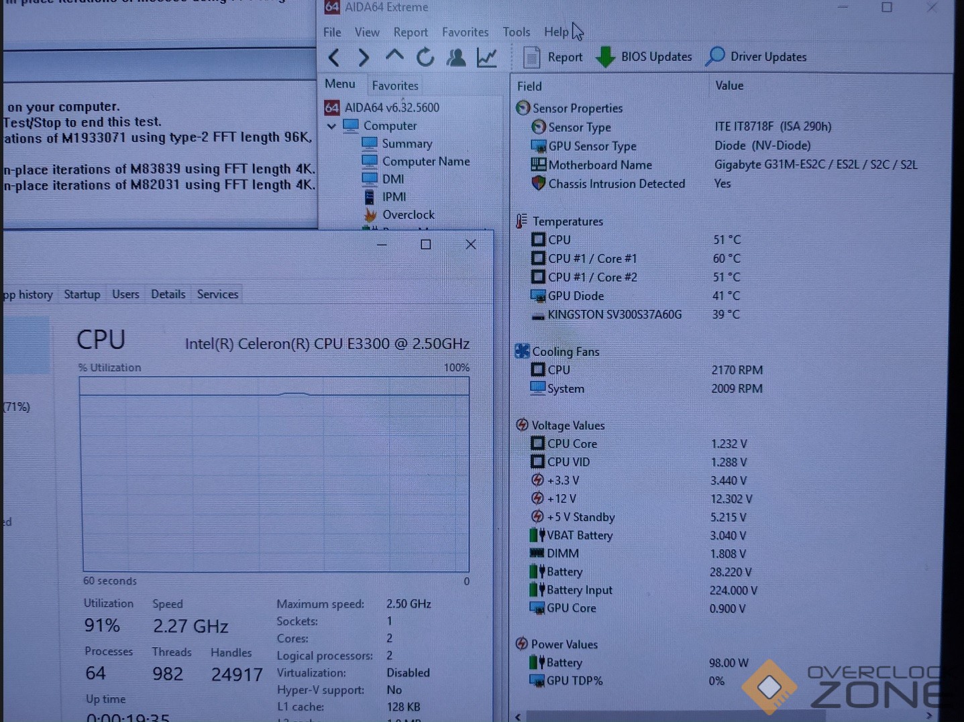964x722 pixels.
Task: Switch to Task Manager Startup tab
Action: [x=82, y=294]
